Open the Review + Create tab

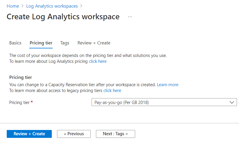click(94, 43)
